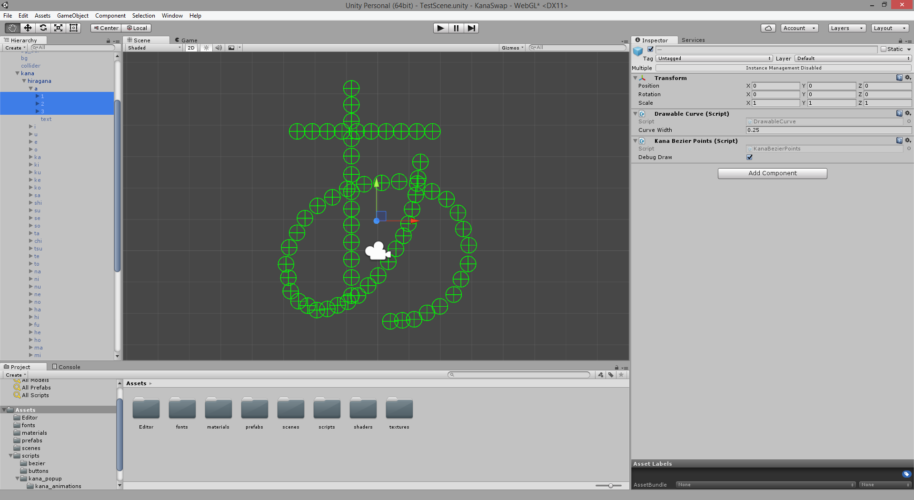
Task: Toggle scene audio speaker icon
Action: 219,48
